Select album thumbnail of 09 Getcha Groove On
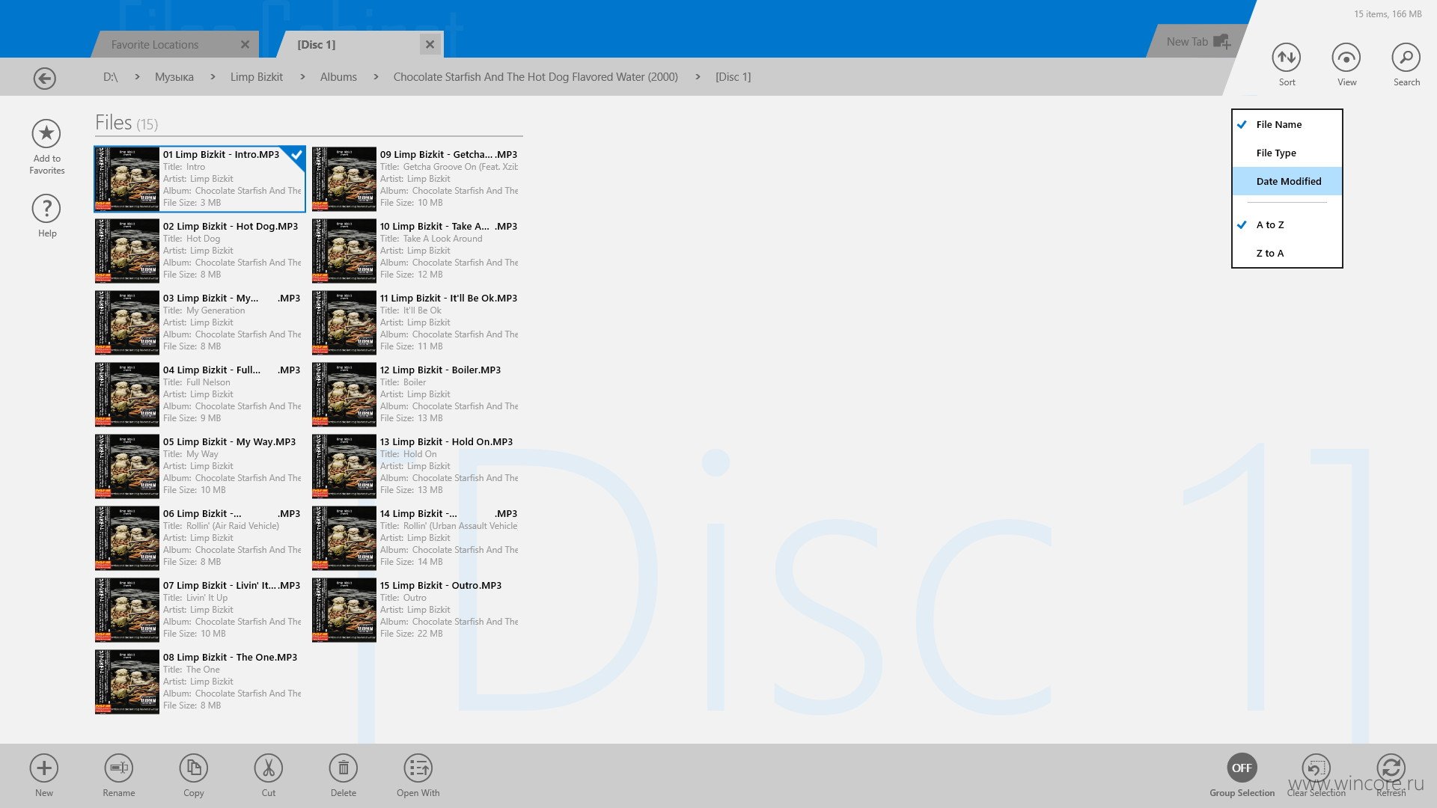 click(x=344, y=179)
